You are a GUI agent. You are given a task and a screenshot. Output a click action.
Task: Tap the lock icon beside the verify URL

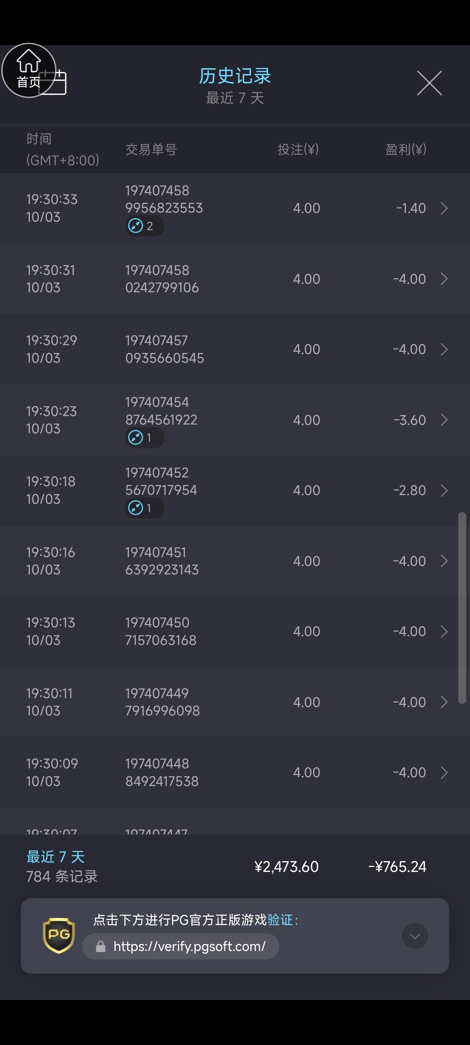pyautogui.click(x=101, y=946)
